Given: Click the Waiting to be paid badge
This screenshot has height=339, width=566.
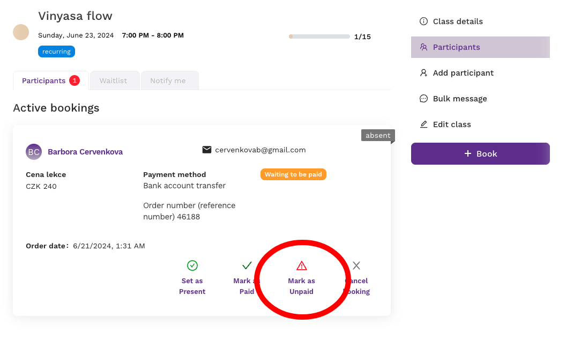Looking at the screenshot, I should coord(293,174).
